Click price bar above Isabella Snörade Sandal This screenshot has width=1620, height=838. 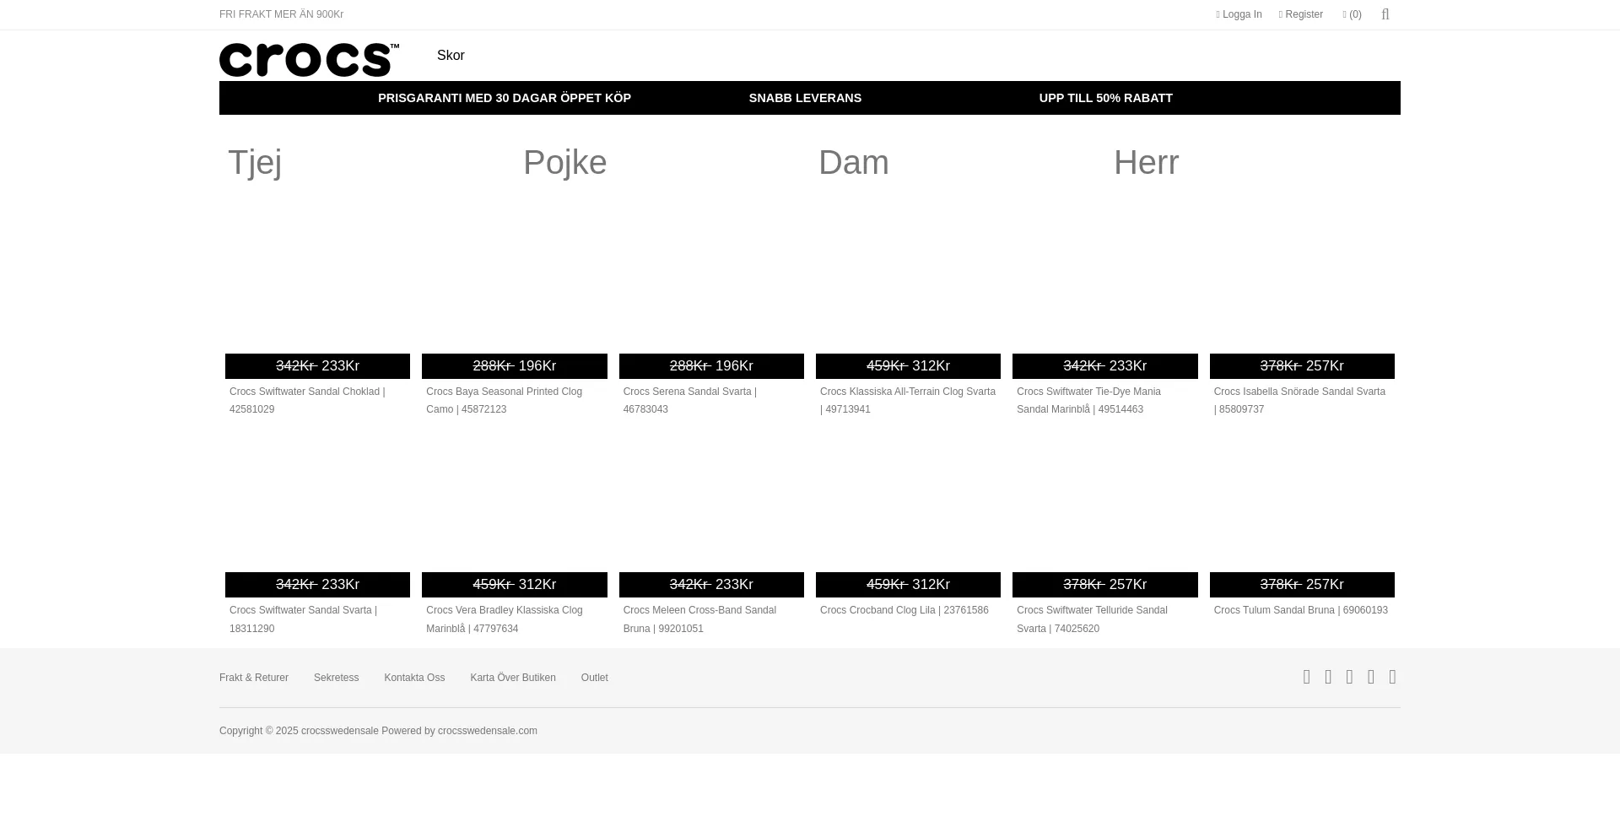(1302, 366)
